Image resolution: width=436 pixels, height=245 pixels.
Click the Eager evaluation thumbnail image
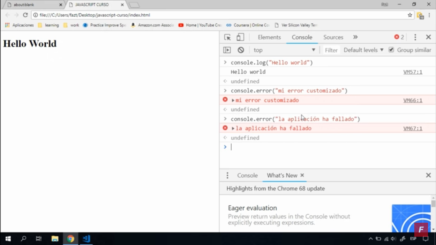[x=411, y=218]
